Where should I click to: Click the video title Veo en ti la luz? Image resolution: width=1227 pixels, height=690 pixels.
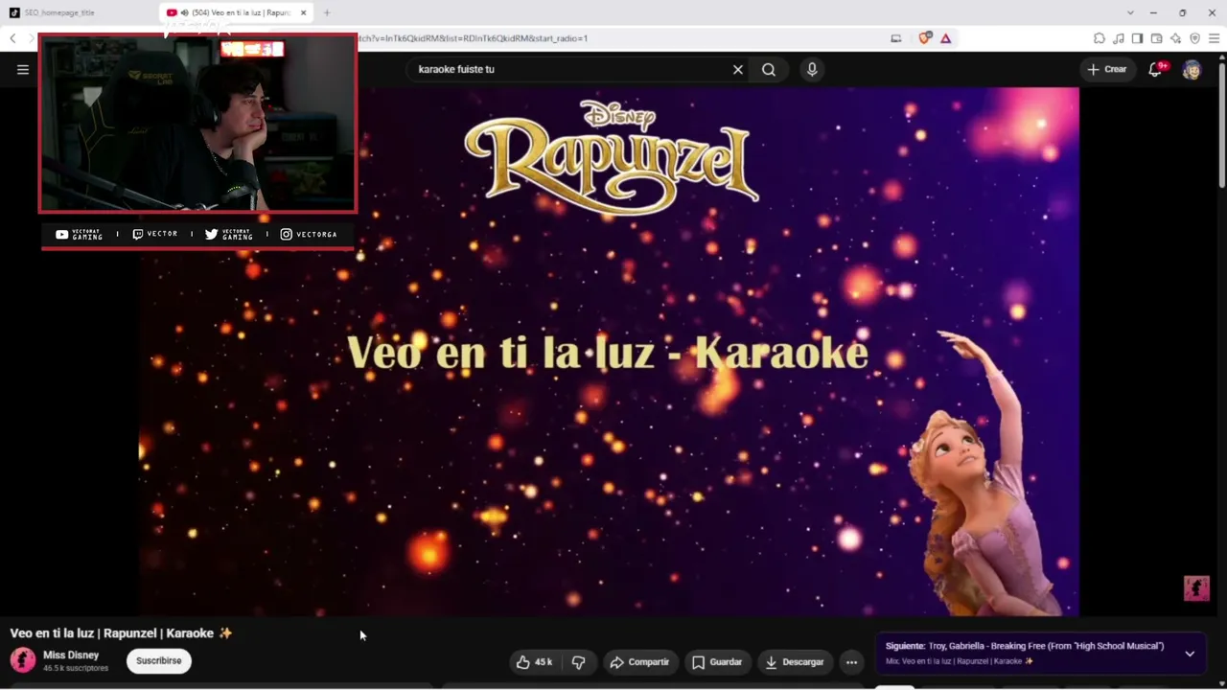pyautogui.click(x=121, y=633)
